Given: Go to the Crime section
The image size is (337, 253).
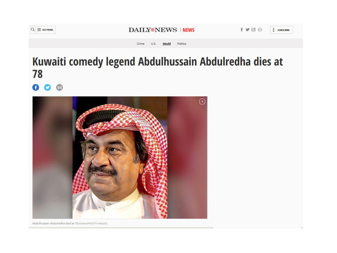Looking at the screenshot, I should (x=140, y=44).
